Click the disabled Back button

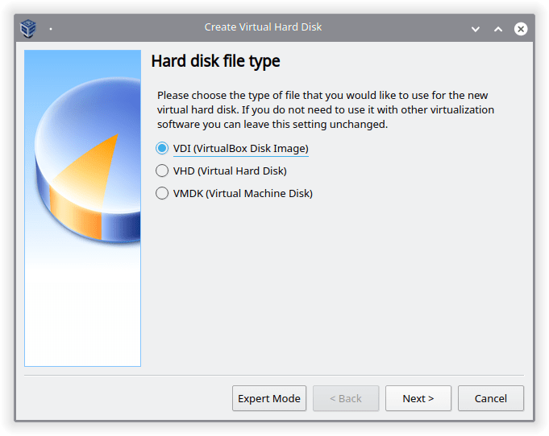(x=346, y=398)
